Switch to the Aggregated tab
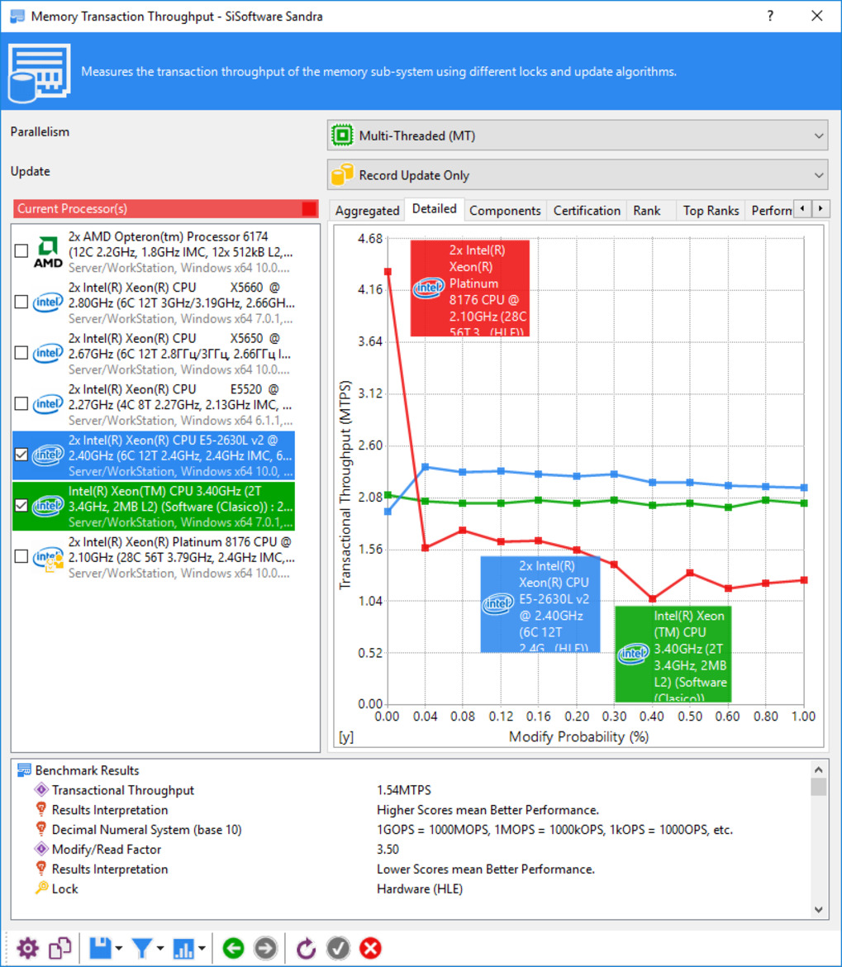 click(x=368, y=210)
